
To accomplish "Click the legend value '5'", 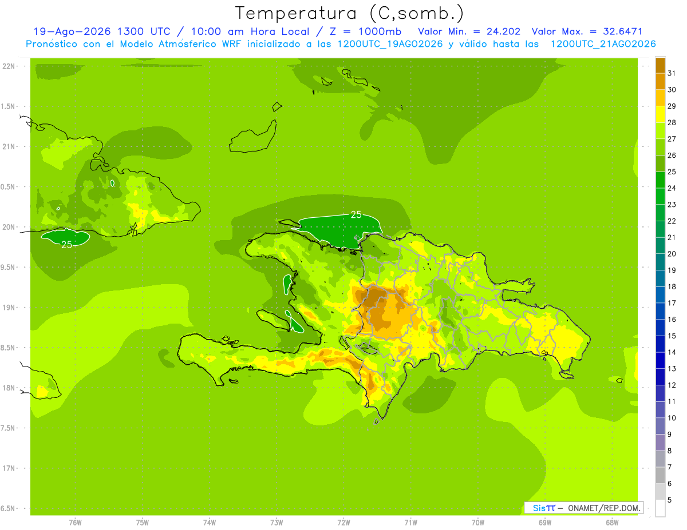I will click(x=670, y=500).
